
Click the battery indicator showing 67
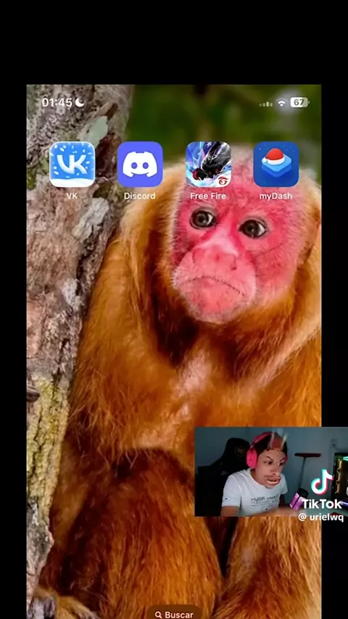tap(299, 103)
